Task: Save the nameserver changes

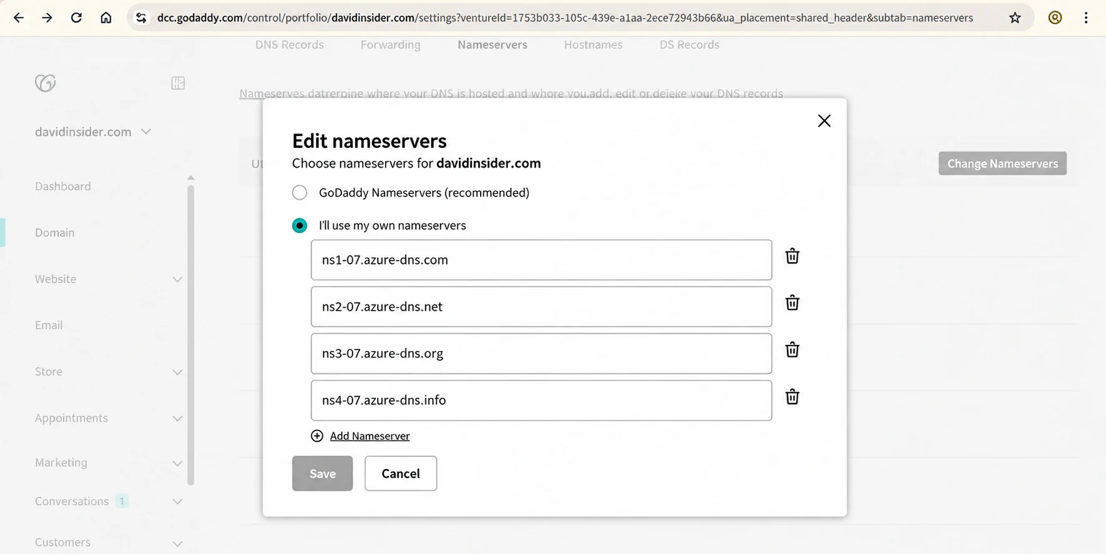Action: click(x=323, y=474)
